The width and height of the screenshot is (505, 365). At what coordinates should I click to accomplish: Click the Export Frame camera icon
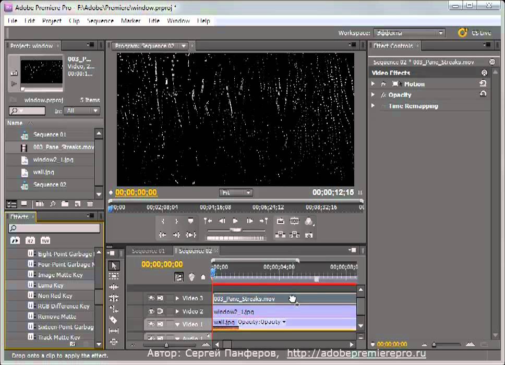(308, 235)
